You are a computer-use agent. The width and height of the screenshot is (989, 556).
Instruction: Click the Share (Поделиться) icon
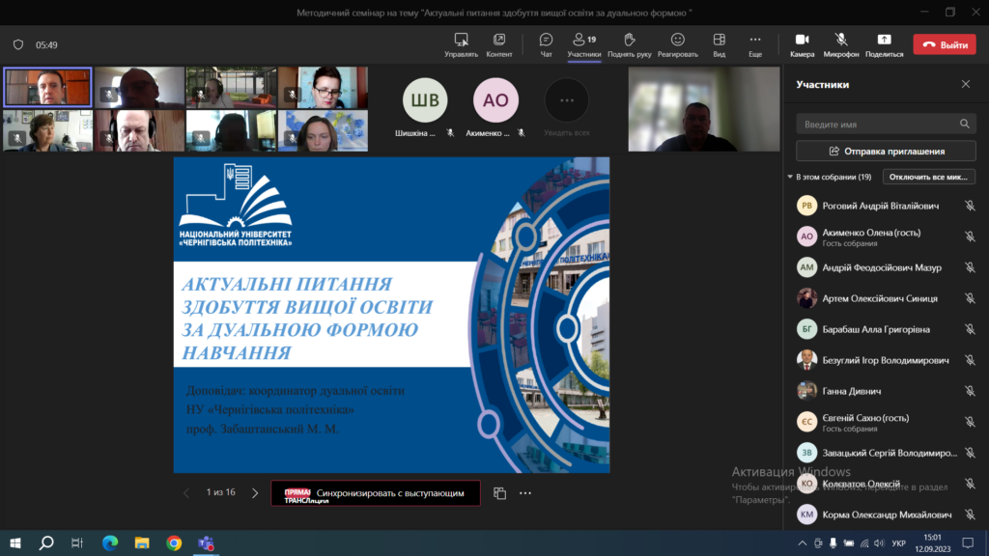pyautogui.click(x=884, y=44)
